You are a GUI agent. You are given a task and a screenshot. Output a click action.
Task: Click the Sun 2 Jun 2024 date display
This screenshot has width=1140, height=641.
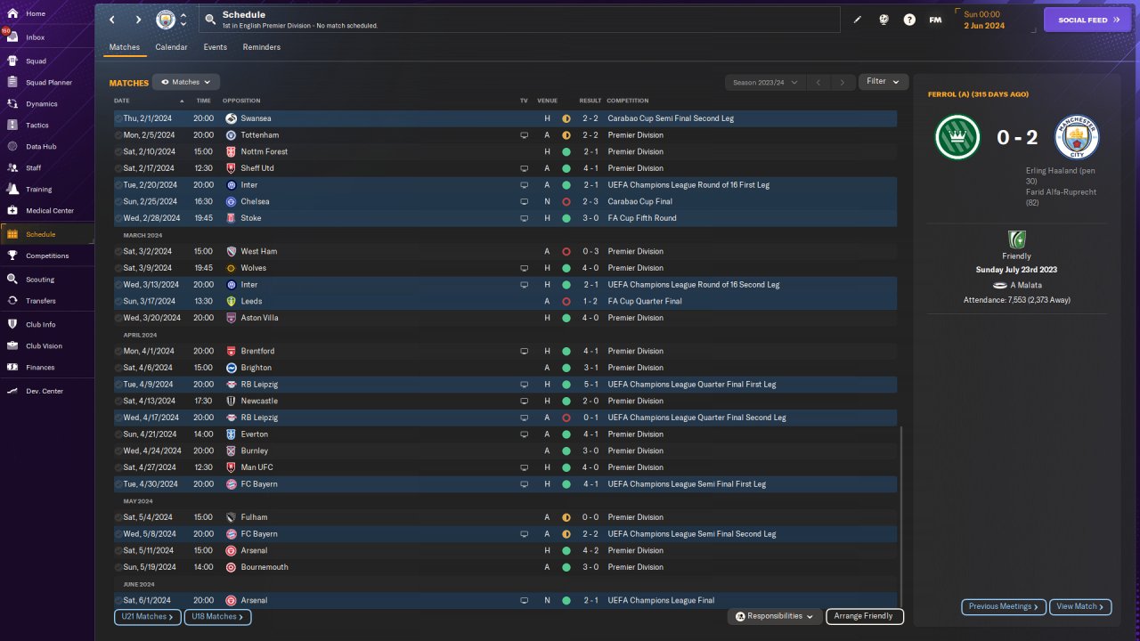984,20
